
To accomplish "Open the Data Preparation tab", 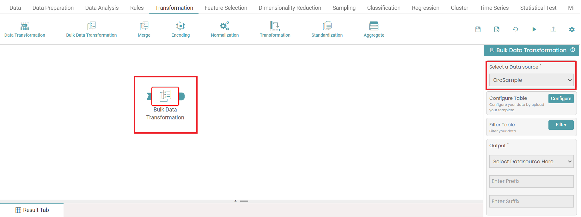I will 53,8.
